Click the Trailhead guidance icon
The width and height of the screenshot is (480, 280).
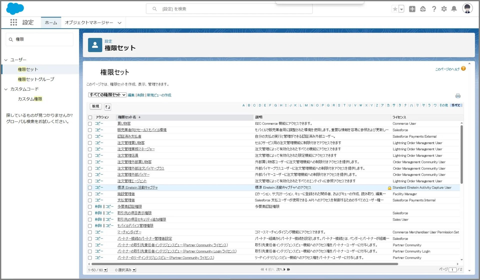[x=423, y=9]
